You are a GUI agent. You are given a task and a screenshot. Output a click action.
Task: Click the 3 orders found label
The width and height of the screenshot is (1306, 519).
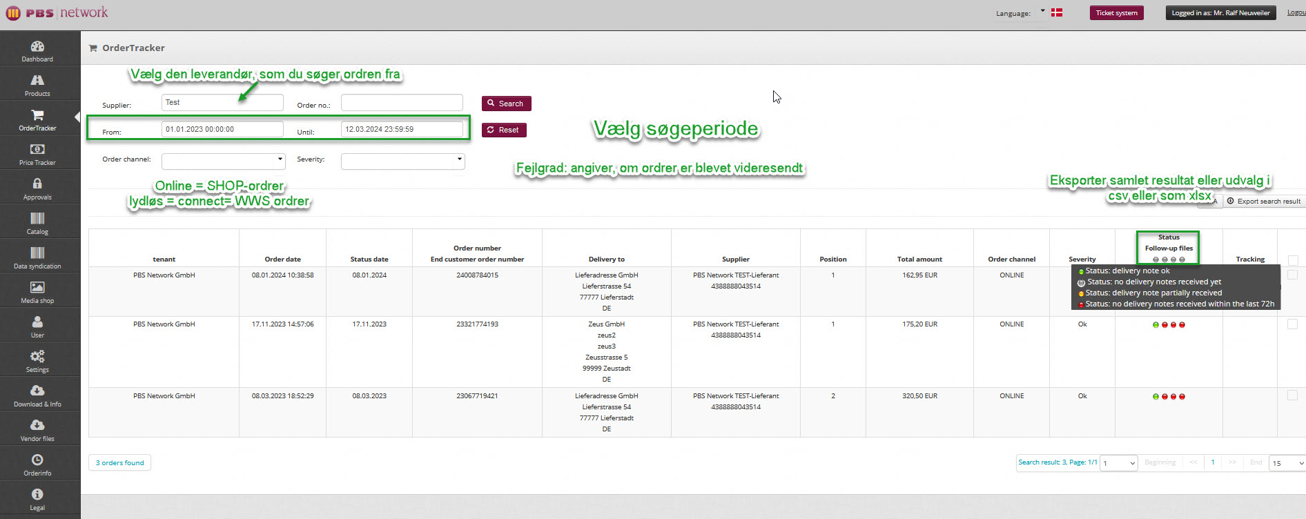pyautogui.click(x=119, y=462)
